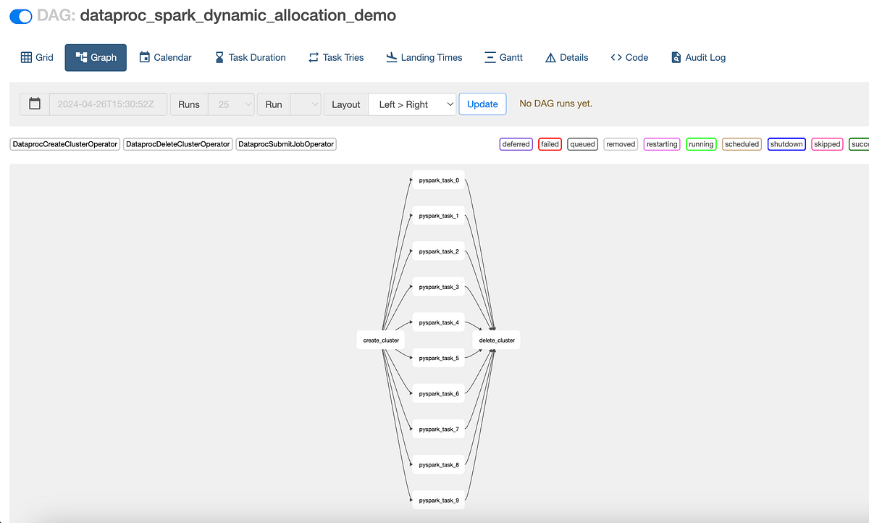
Task: Toggle the DataprocCreateClusterOperator filter
Action: click(64, 144)
